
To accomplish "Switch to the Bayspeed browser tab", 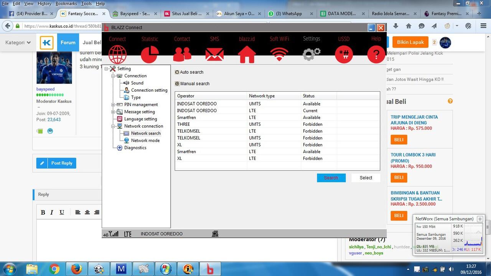I will point(135,13).
